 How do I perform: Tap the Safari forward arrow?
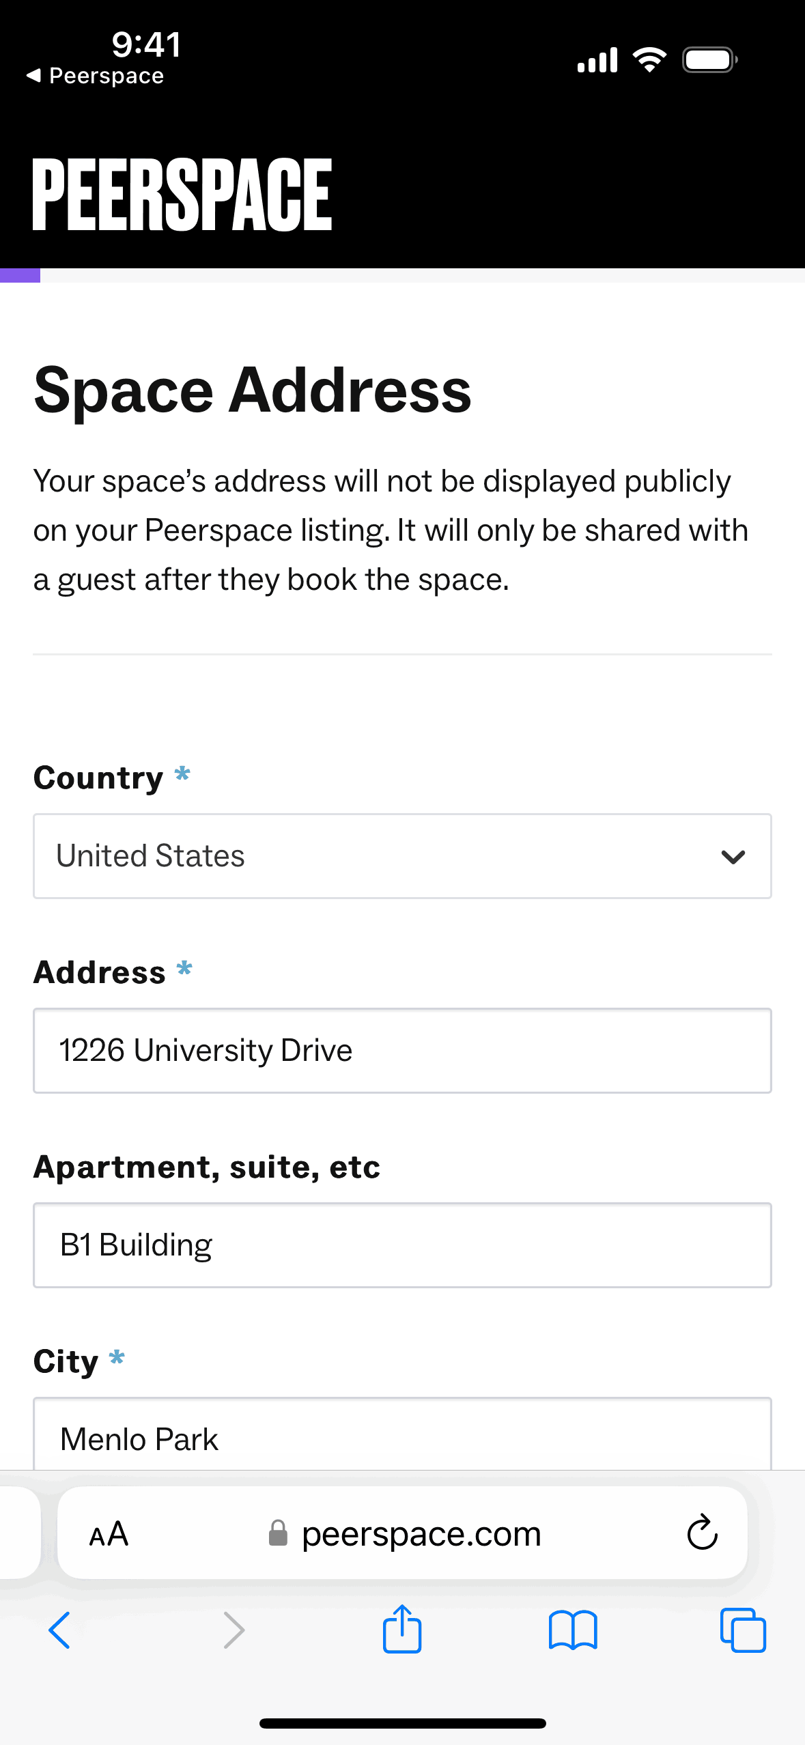234,1630
